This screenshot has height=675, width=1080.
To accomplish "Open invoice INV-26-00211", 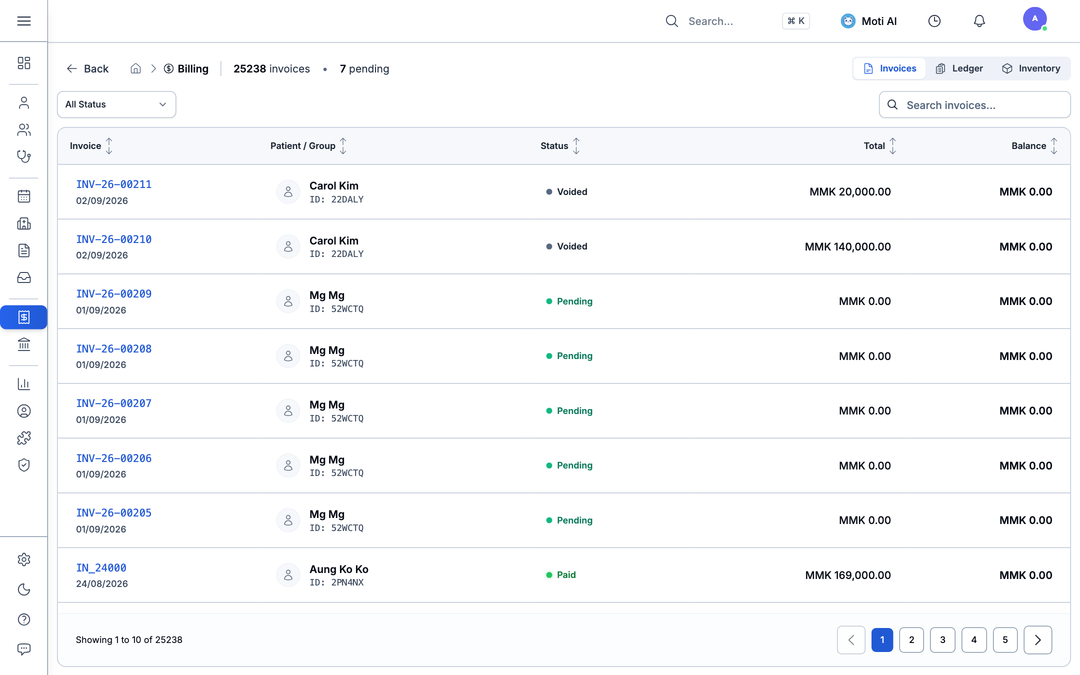I will 113,184.
